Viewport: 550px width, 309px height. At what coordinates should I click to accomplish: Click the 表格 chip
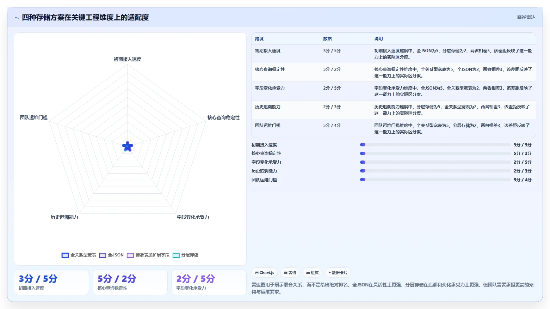[x=290, y=273]
